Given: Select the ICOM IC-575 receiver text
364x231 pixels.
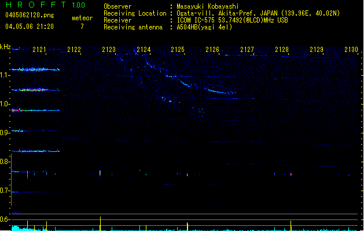Looking at the screenshot, I should (x=233, y=20).
